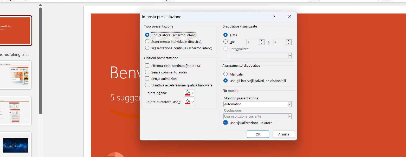
Task: Select Scorrimento individuale (finestra) option
Action: pyautogui.click(x=147, y=42)
